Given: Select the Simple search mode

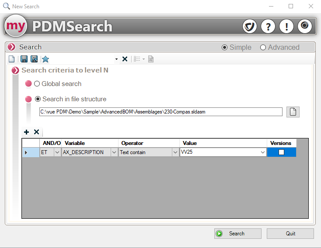Looking at the screenshot, I should (x=225, y=47).
